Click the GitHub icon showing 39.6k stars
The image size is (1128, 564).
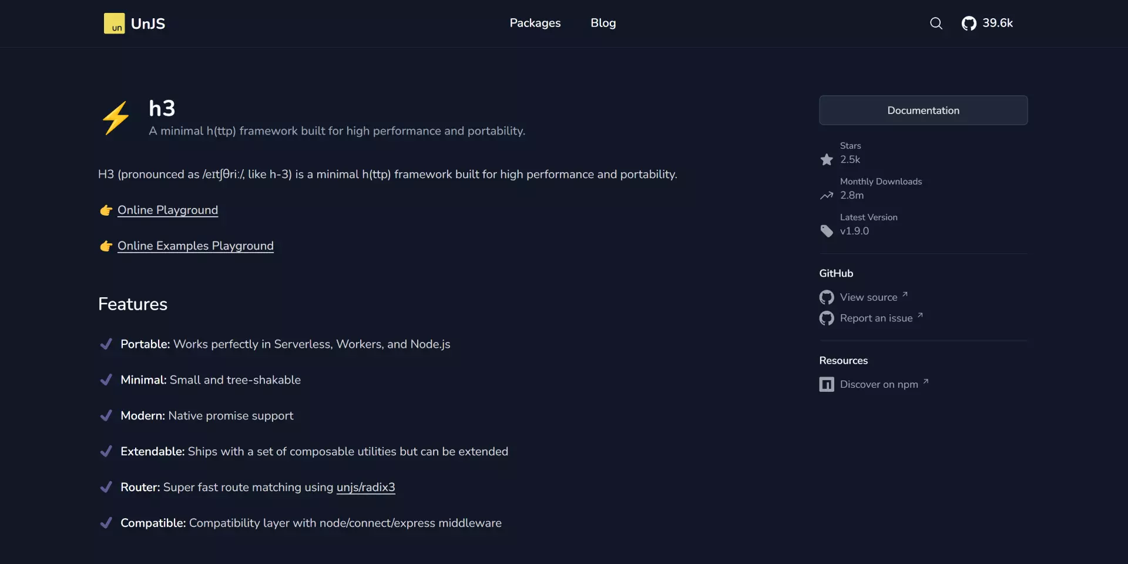coord(970,23)
